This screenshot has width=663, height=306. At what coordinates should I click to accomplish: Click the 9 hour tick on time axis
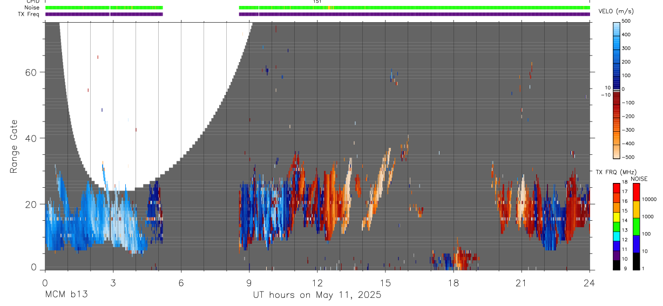(249, 283)
